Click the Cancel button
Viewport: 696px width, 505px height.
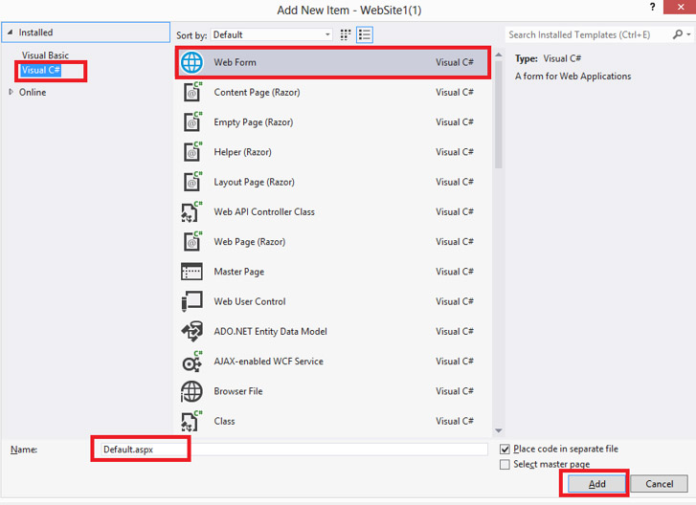[660, 484]
